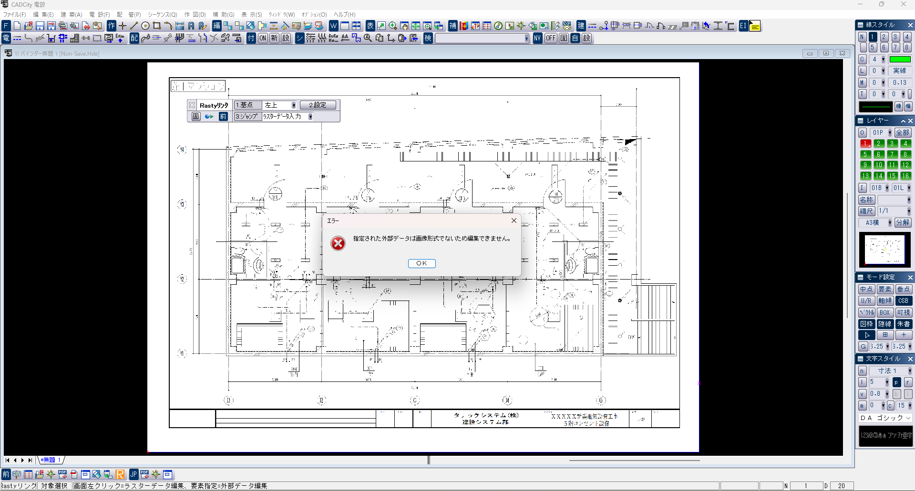The width and height of the screenshot is (915, 491).
Task: Click OK in the error dialog
Action: (422, 263)
